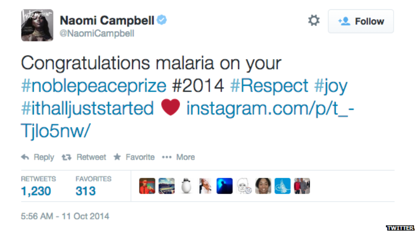Image resolution: width=416 pixels, height=234 pixels.
Task: Open the #ithalljuststarted hashtag
Action: pos(87,109)
